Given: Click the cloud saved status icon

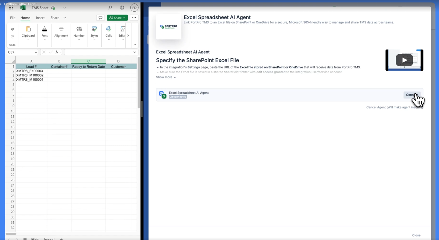Looking at the screenshot, I should click(53, 8).
